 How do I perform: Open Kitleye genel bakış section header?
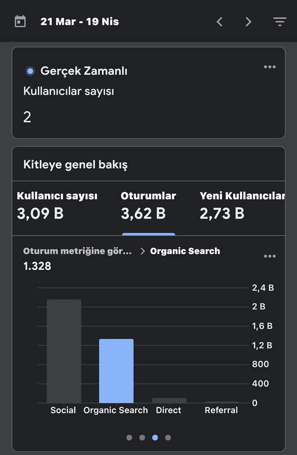[x=76, y=164]
